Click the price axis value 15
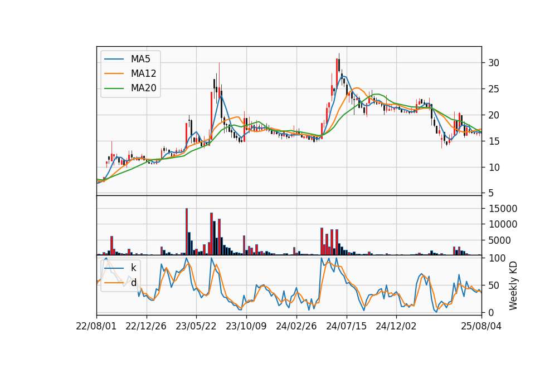The image size is (535, 384). coord(494,141)
